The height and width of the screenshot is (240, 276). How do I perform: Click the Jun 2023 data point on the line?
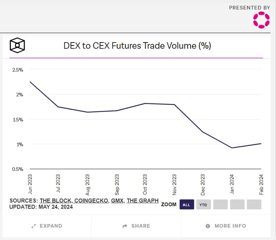point(30,82)
